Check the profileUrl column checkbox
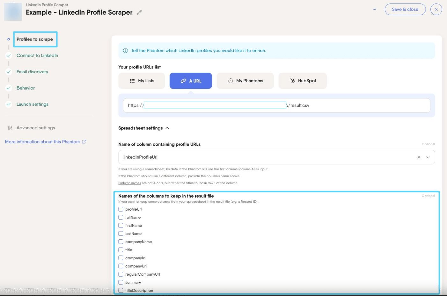 (121, 209)
